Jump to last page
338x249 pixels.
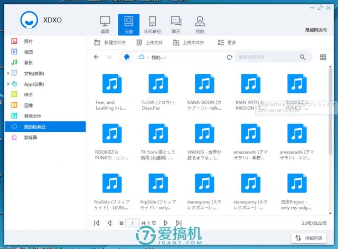[179, 223]
